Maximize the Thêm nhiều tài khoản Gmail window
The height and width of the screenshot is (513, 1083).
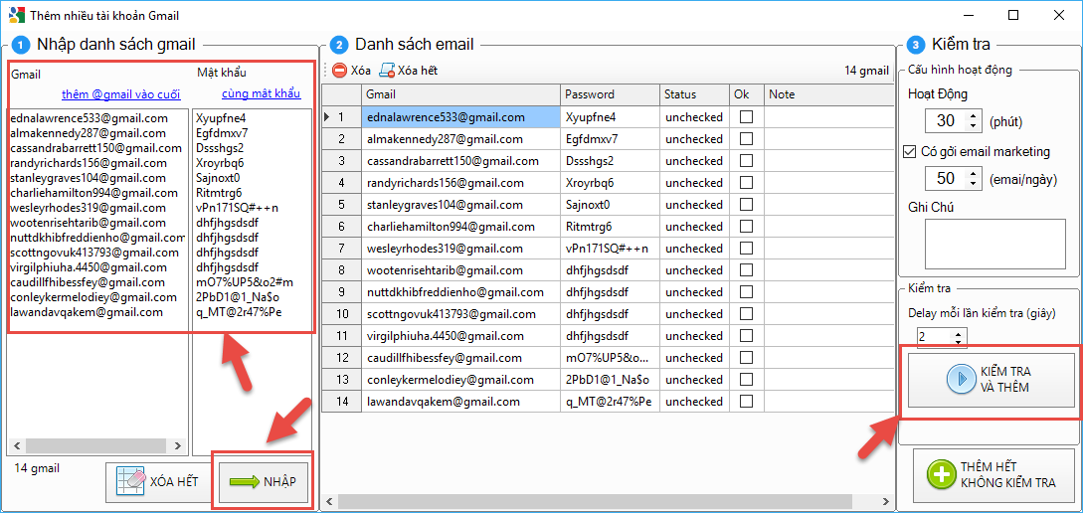point(1013,15)
